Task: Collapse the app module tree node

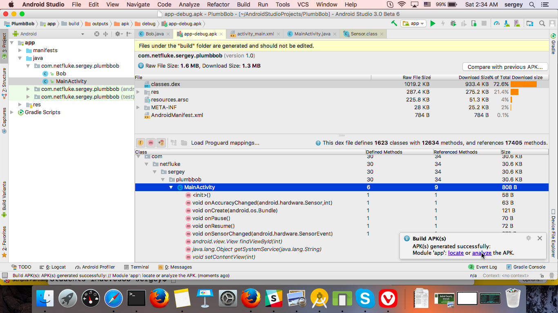Action: tap(12, 42)
